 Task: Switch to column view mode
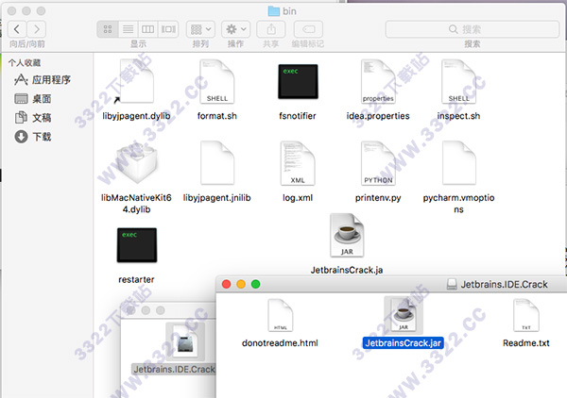click(148, 29)
